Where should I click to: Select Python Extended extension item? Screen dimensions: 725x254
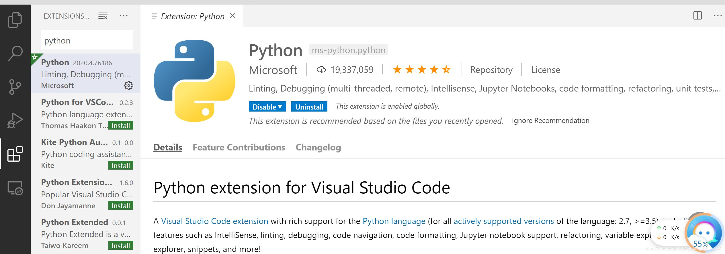(x=85, y=234)
